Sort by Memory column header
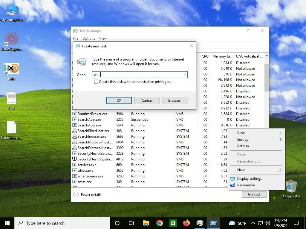 click(222, 56)
